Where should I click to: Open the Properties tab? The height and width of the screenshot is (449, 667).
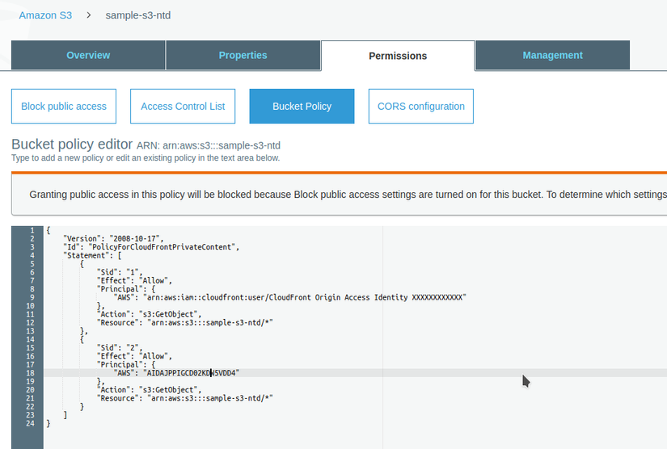[243, 55]
